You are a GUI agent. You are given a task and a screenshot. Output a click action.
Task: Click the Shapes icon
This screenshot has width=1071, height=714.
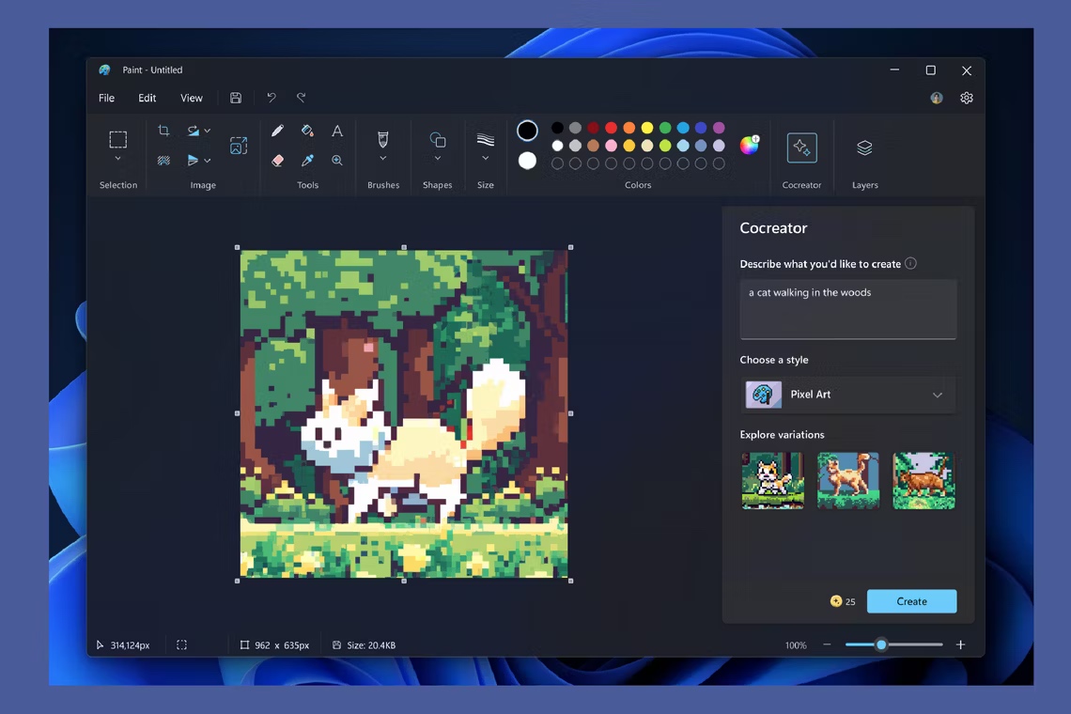[438, 140]
